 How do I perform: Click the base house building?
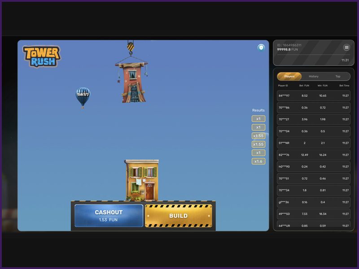(x=140, y=178)
